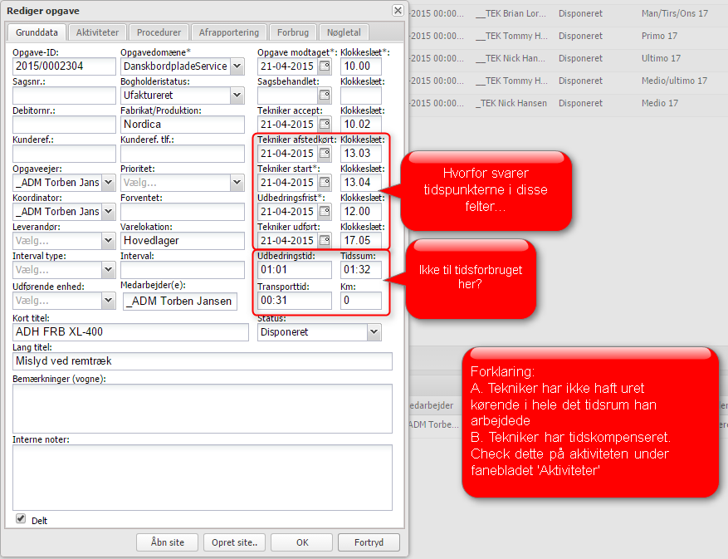Cancel with the Fortryd button
The width and height of the screenshot is (728, 559).
[369, 542]
